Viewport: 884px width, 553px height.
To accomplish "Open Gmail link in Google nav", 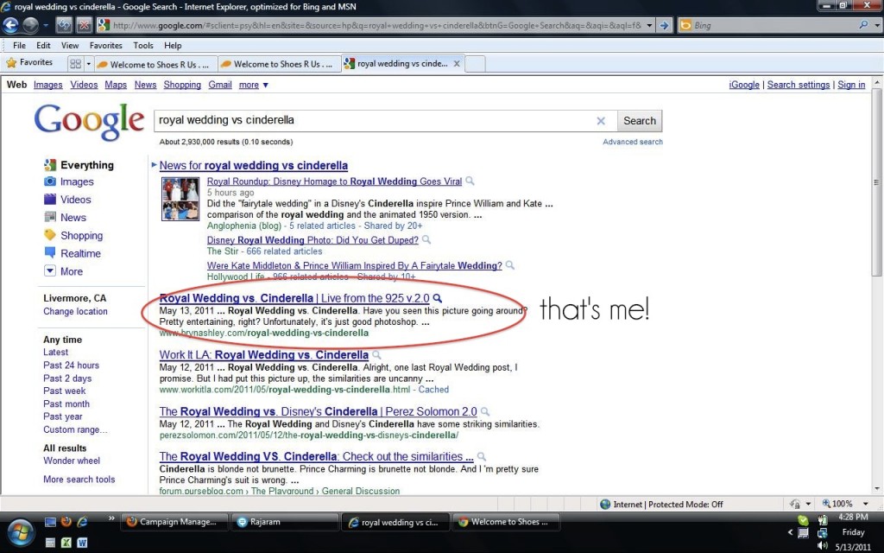I will click(x=220, y=85).
